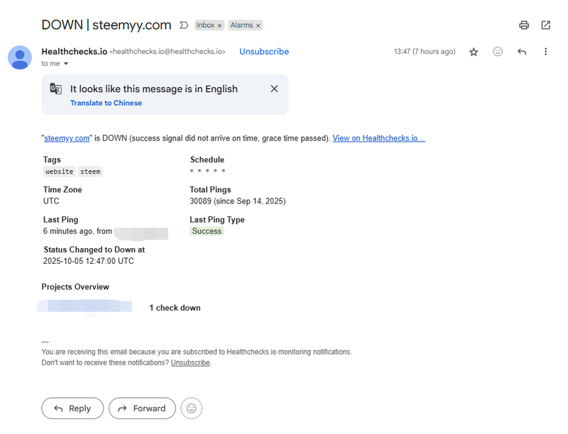This screenshot has width=568, height=434.
Task: Unsubscribe via the link beside sender address
Action: click(264, 52)
